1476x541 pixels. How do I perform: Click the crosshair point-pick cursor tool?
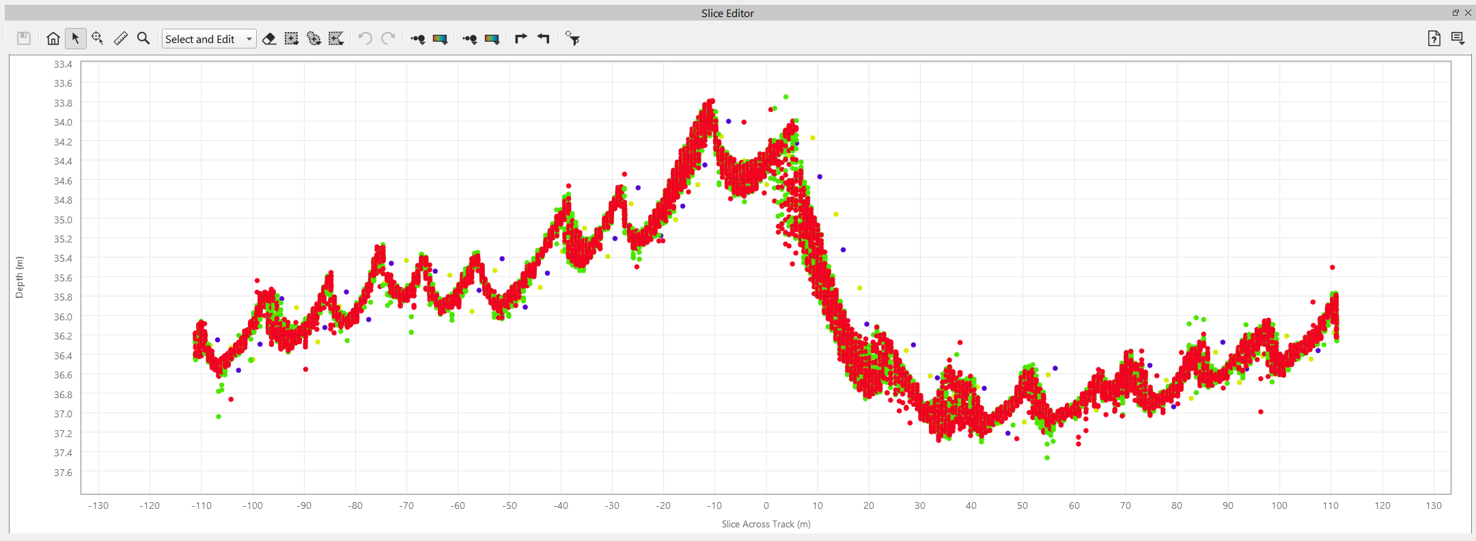click(98, 39)
